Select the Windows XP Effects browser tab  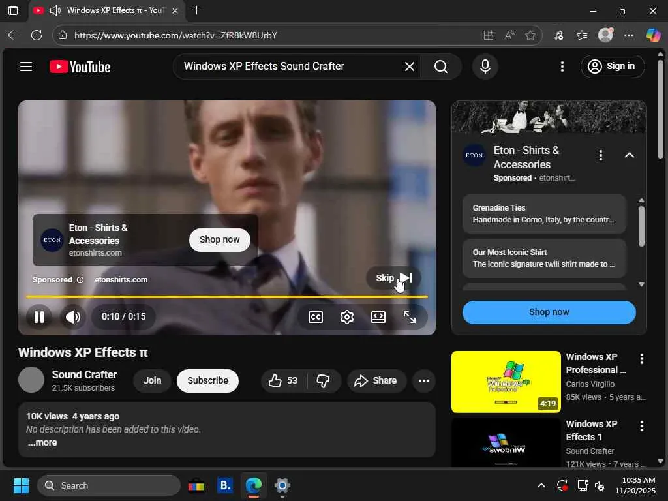tap(106, 10)
